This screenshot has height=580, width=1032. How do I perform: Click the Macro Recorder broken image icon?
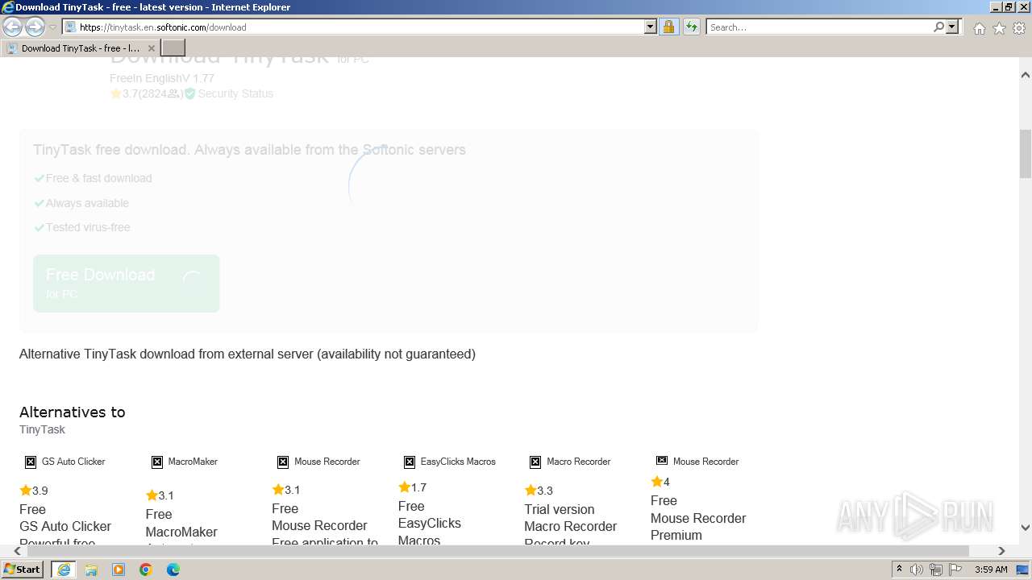535,462
